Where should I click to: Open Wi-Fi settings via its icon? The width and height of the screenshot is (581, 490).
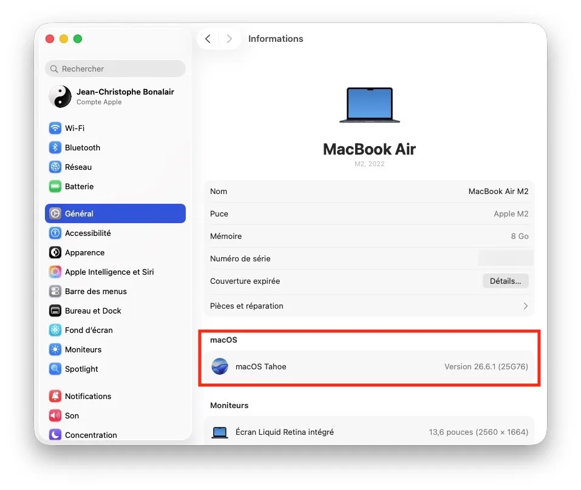click(x=55, y=128)
